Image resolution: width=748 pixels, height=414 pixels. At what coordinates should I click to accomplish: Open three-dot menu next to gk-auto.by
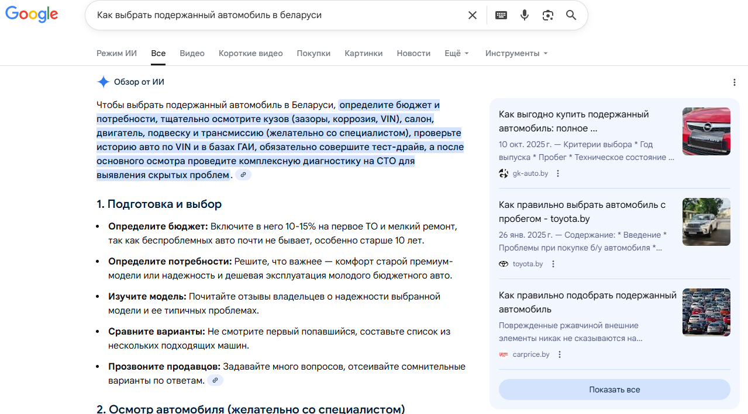(558, 173)
